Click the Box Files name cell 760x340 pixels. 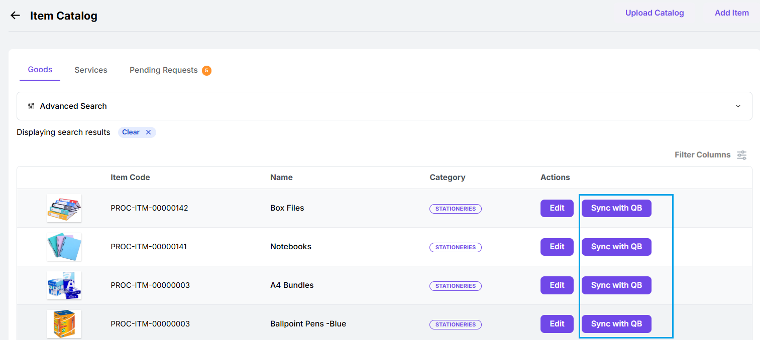click(x=287, y=208)
